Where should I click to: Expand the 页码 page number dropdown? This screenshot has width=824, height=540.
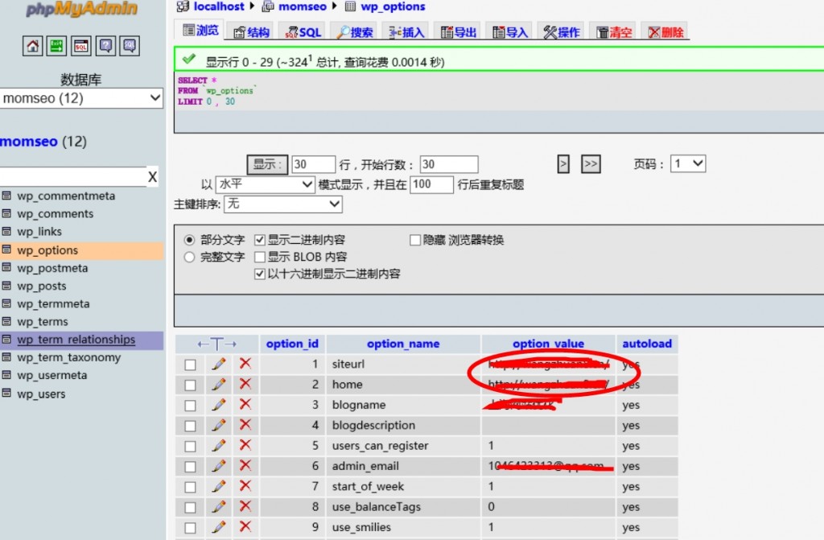pyautogui.click(x=688, y=163)
